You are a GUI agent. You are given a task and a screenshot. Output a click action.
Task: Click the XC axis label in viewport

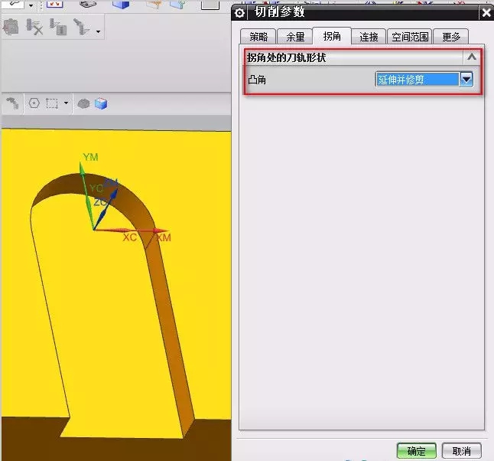click(x=130, y=237)
